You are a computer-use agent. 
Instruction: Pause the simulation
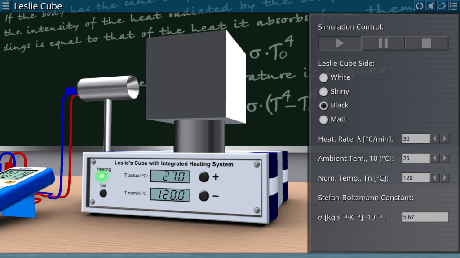383,43
